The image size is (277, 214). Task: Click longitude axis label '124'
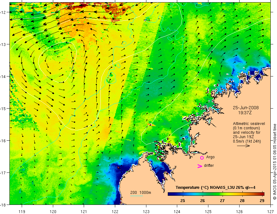click(177, 211)
